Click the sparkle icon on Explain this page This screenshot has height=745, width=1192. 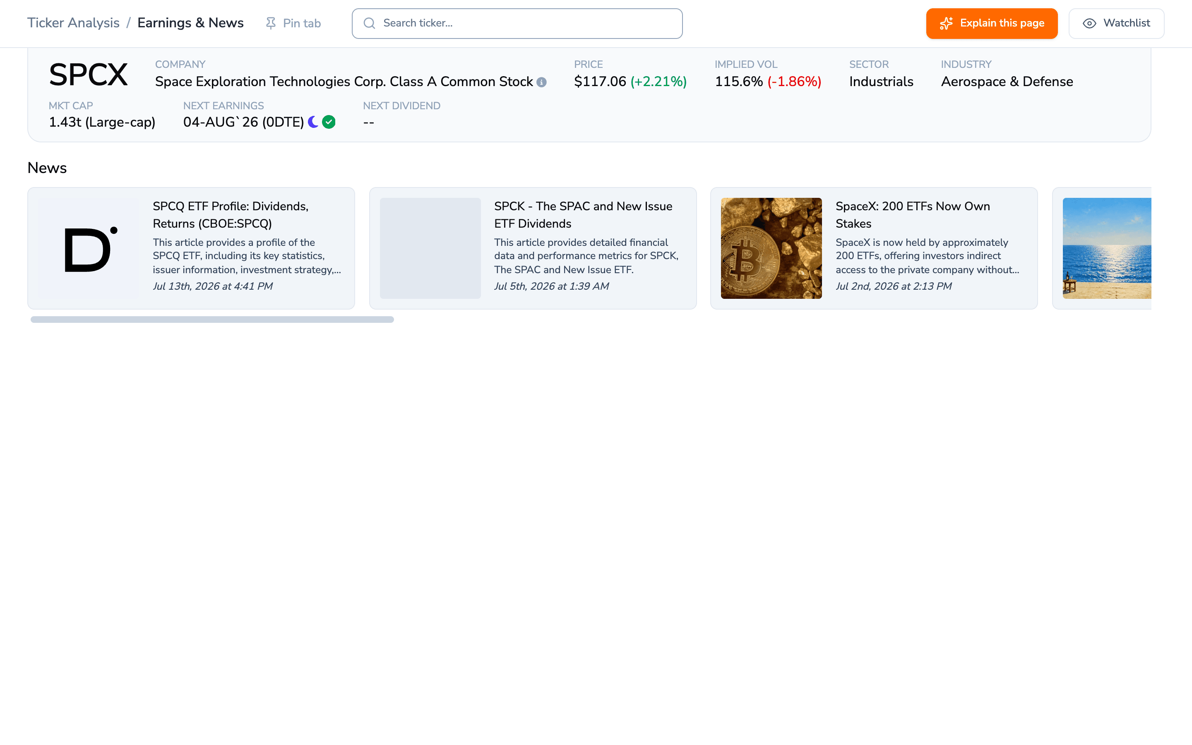coord(946,23)
